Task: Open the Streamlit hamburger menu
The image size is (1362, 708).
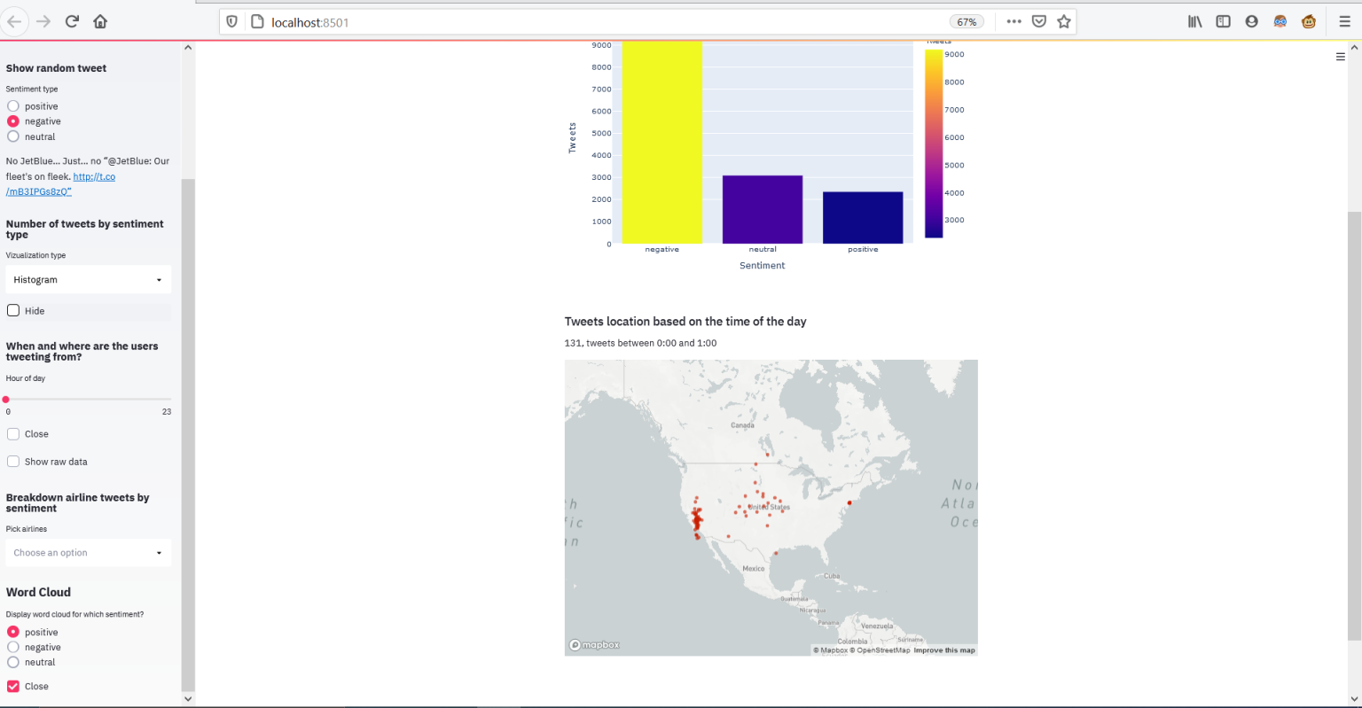Action: [1340, 57]
